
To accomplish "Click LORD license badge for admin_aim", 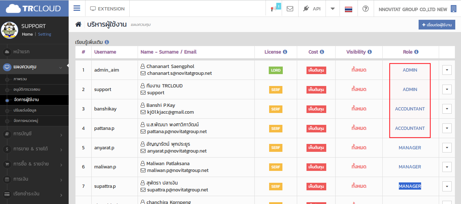I will 276,70.
